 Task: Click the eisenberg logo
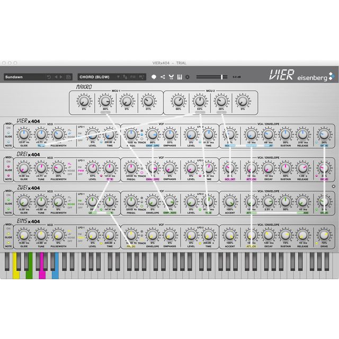click(316, 77)
